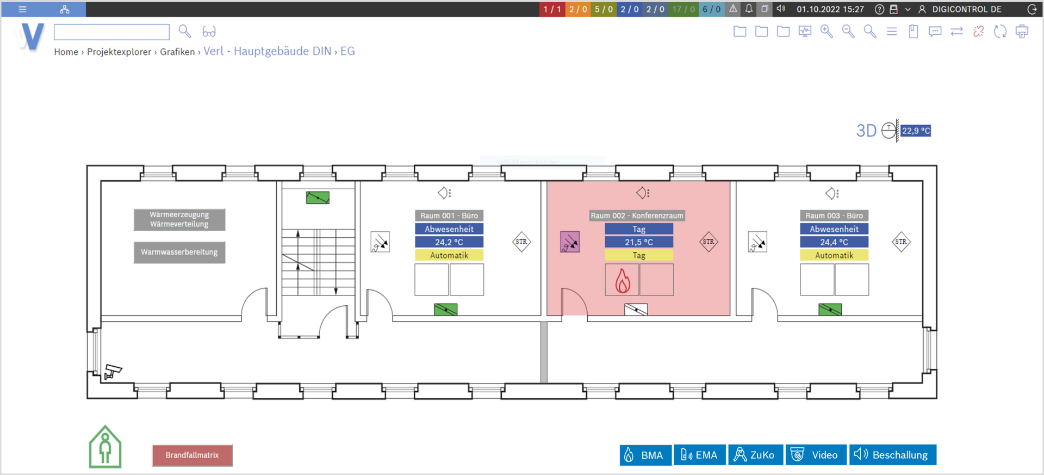
Task: Click the zoom in magnifier icon
Action: 826,32
